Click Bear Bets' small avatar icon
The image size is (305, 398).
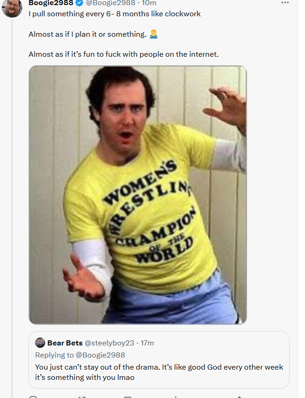40,343
